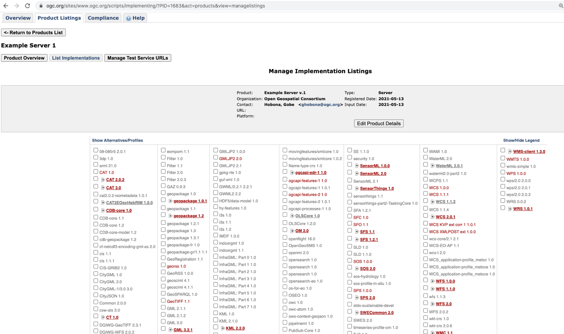The image size is (564, 334).
Task: Check the WPS 1.0.0 checkbox
Action: [x=503, y=172]
